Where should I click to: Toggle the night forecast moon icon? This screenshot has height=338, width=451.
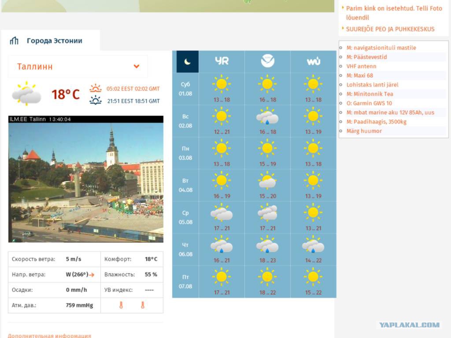[188, 62]
